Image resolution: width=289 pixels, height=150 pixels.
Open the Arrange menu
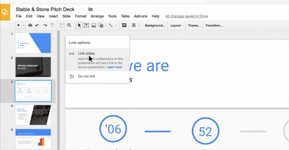[x=97, y=16]
